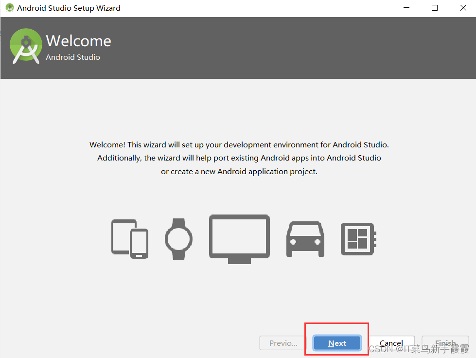
Task: Click the Next button
Action: (337, 343)
